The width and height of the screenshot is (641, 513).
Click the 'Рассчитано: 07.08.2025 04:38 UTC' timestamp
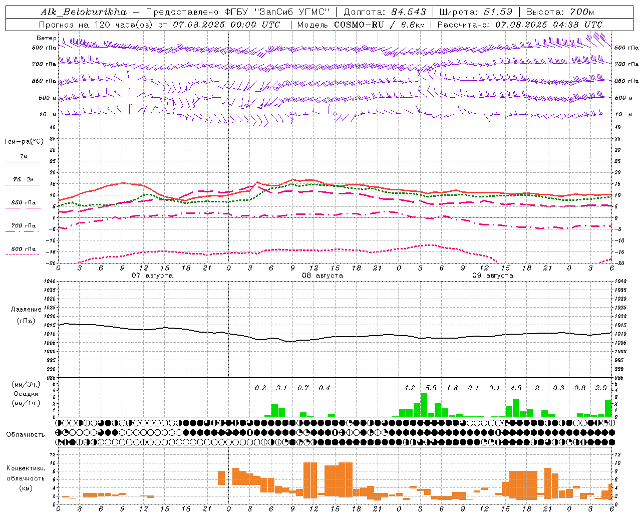tap(520, 25)
